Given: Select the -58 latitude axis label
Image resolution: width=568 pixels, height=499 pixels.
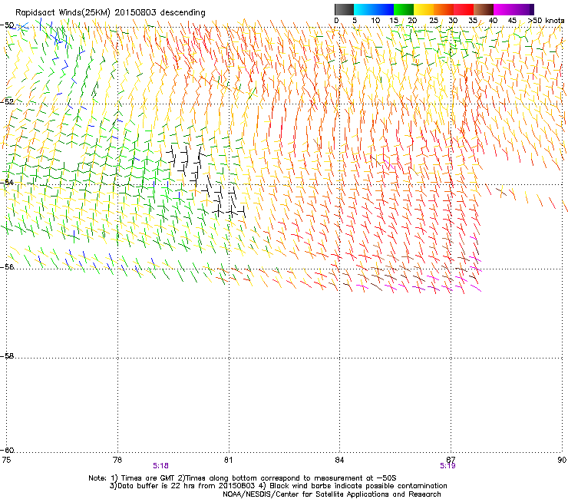Looking at the screenshot, I should coord(7,356).
